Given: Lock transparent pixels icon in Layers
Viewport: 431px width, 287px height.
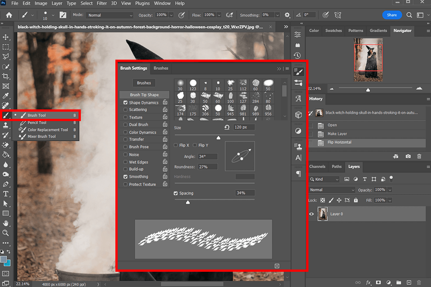Looking at the screenshot, I should (x=323, y=200).
